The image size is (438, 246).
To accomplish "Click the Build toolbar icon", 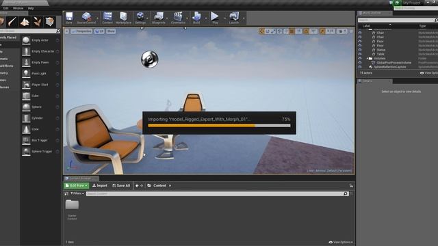I will (x=196, y=18).
